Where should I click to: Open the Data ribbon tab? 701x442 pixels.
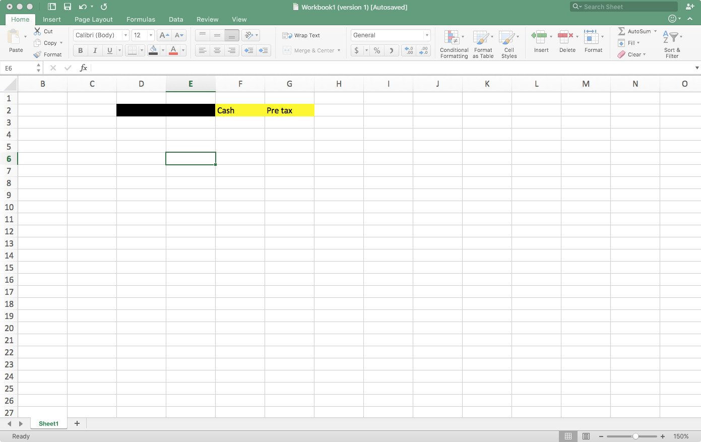176,19
